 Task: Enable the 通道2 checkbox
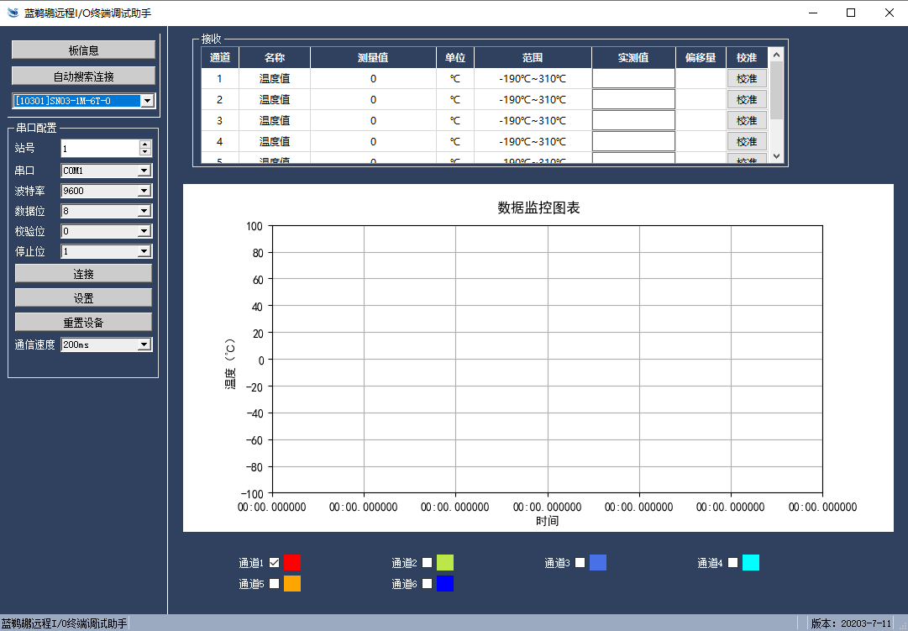[428, 562]
